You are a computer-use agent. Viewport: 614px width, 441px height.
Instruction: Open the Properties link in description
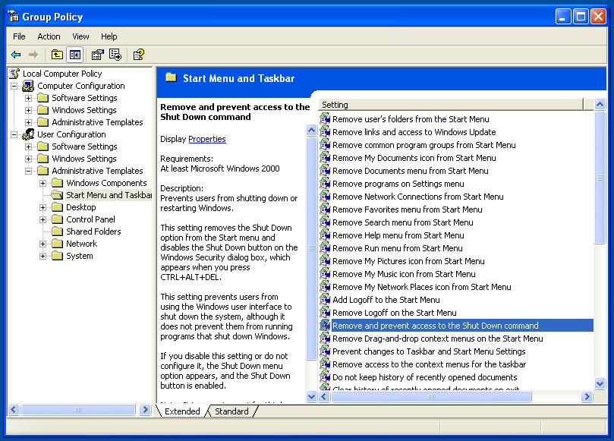coord(207,139)
